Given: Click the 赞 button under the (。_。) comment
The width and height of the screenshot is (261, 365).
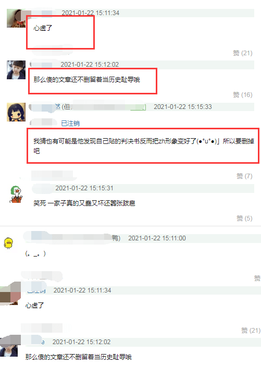Looking at the screenshot, I should 257,278.
